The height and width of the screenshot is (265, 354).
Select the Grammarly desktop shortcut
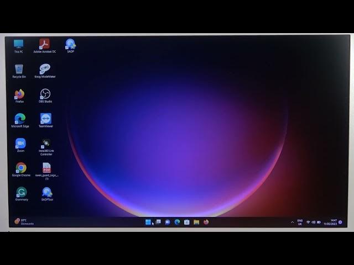[22, 194]
